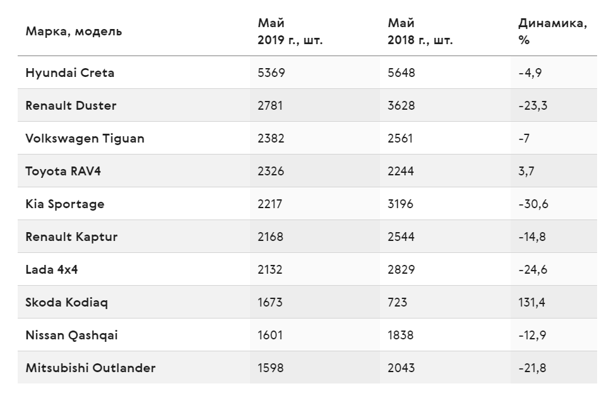The width and height of the screenshot is (611, 398).
Task: Click the 3,7 dynamics value for RAV4
Action: pyautogui.click(x=526, y=172)
